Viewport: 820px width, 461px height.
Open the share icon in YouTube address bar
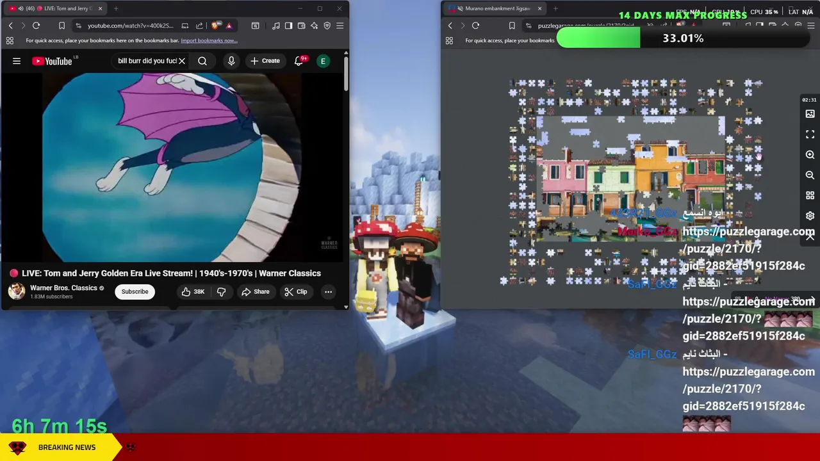[x=199, y=26]
